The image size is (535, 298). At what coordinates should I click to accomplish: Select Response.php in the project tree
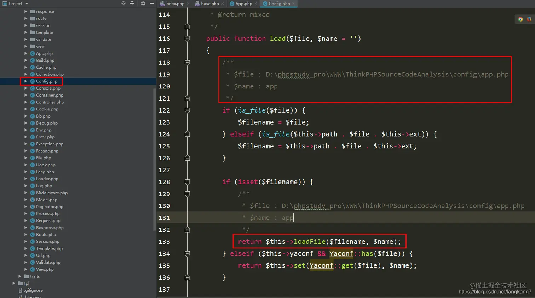pyautogui.click(x=50, y=228)
